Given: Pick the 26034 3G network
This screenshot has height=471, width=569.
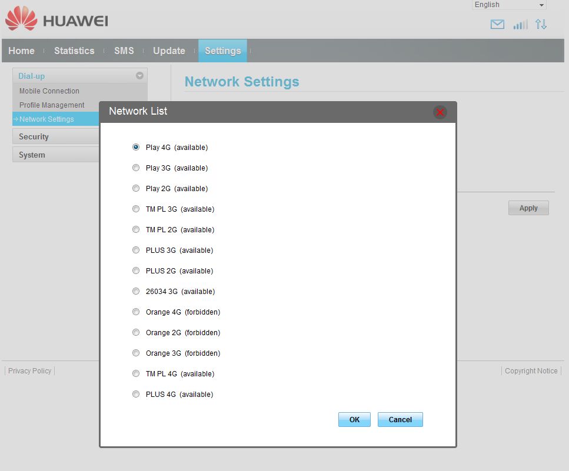Looking at the screenshot, I should 136,292.
